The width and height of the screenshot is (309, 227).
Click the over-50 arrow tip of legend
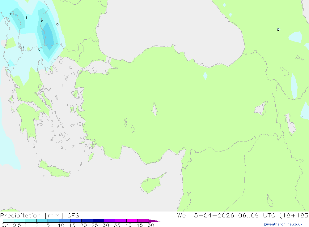coord(154,221)
